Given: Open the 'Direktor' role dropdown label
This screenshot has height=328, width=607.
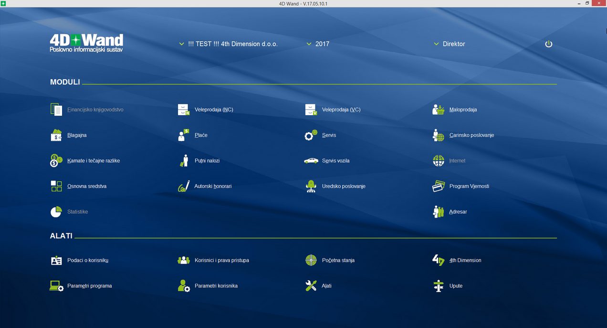Looking at the screenshot, I should tap(454, 44).
